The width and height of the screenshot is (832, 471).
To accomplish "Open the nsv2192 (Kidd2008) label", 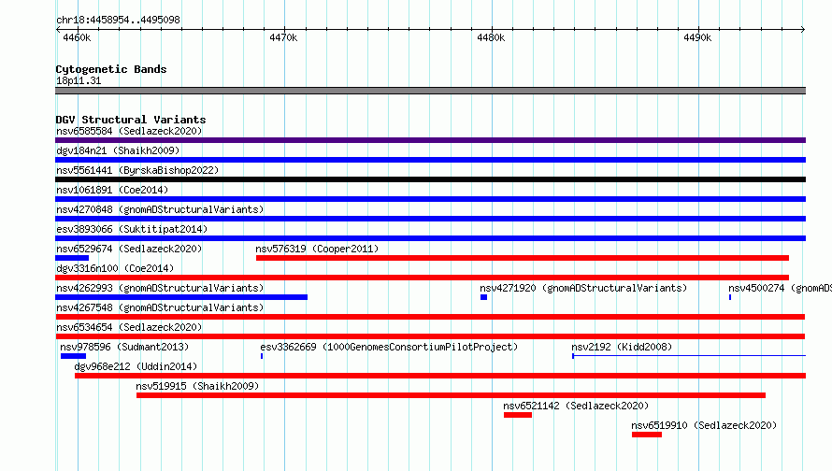I will pyautogui.click(x=622, y=347).
